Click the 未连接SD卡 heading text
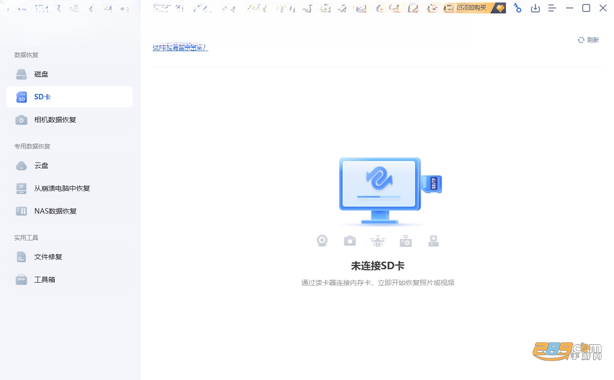This screenshot has width=614, height=380. 378,266
